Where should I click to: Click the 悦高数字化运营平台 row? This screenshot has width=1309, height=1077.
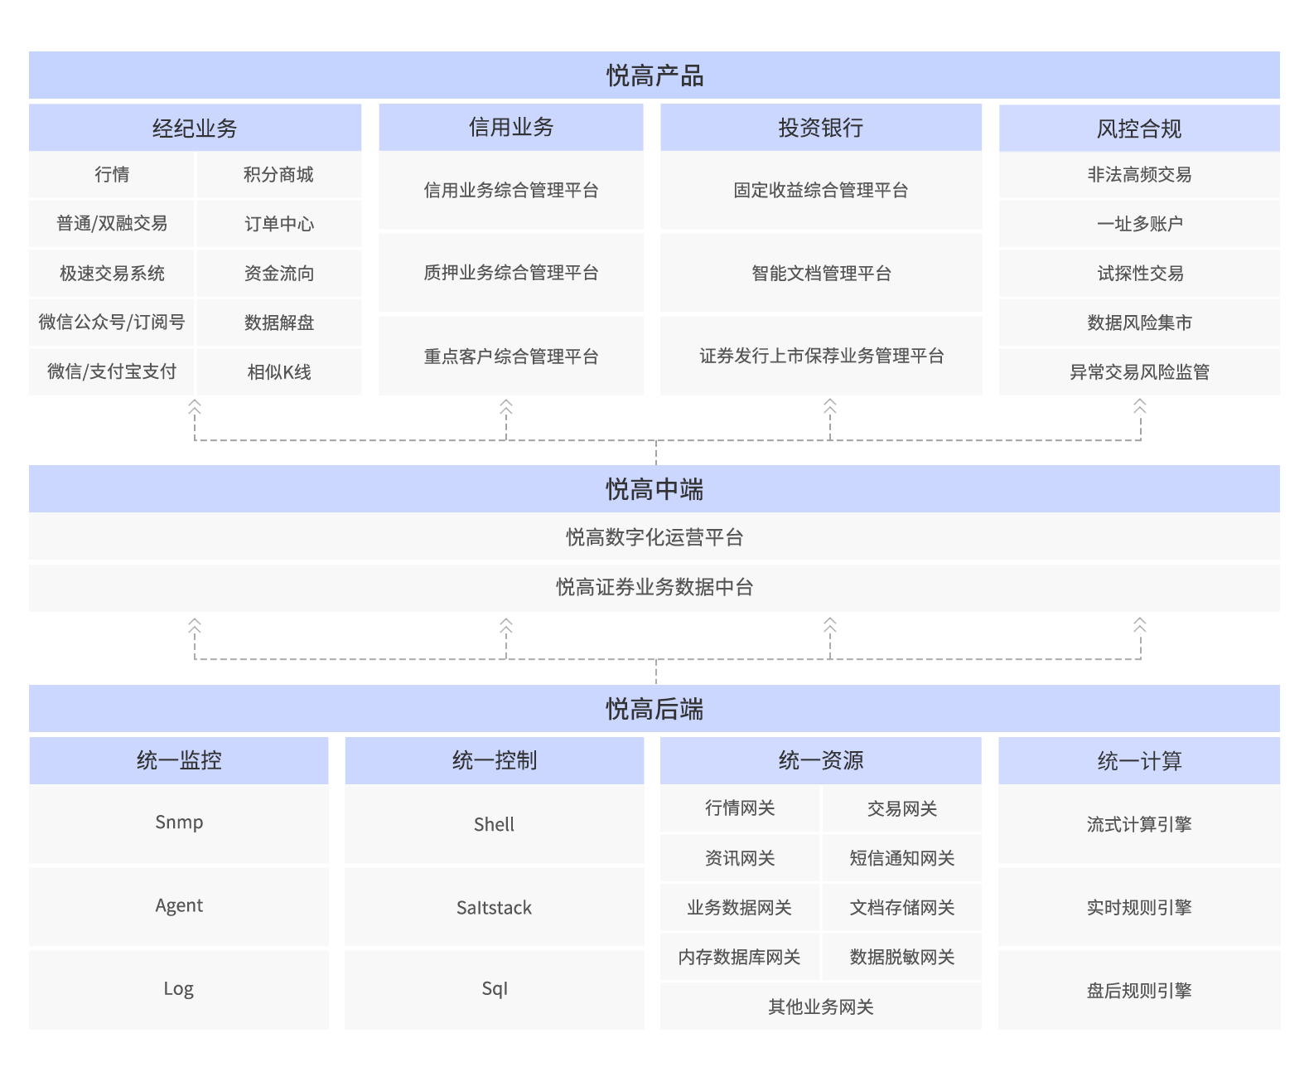(x=654, y=537)
